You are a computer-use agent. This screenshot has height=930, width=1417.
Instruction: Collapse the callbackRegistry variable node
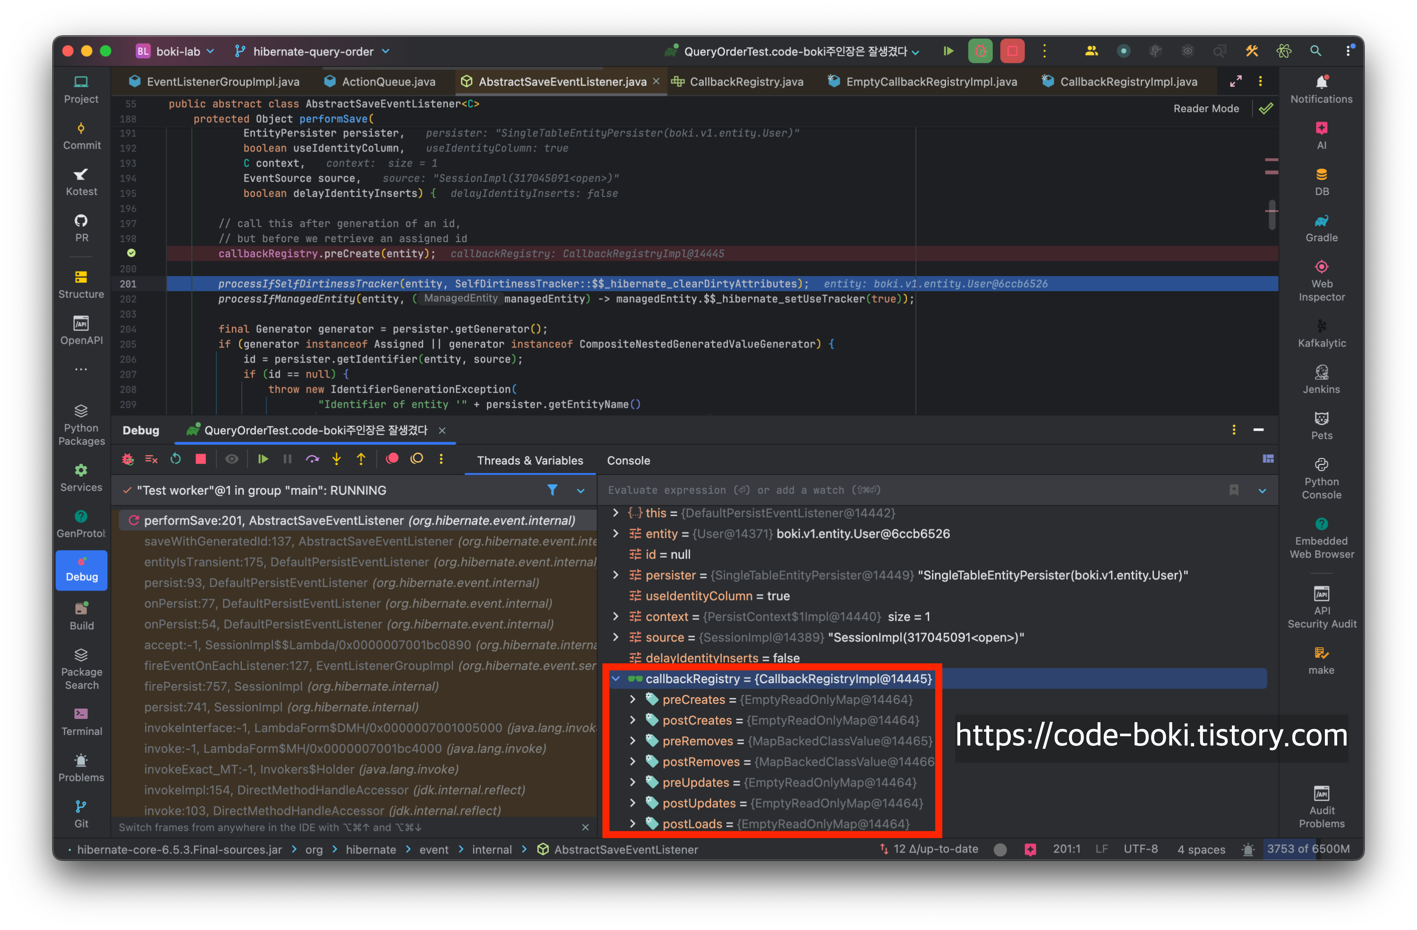point(615,679)
